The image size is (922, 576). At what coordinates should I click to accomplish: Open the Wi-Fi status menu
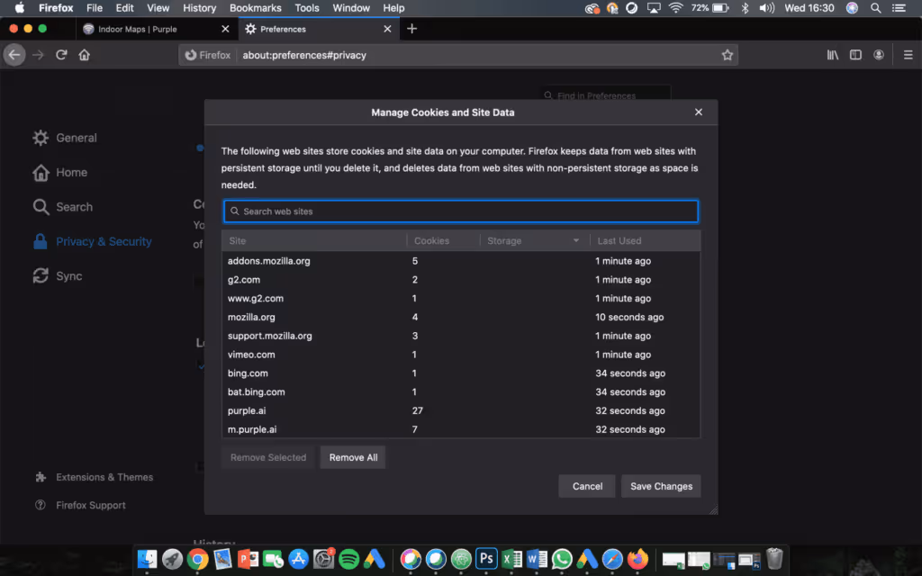coord(675,8)
